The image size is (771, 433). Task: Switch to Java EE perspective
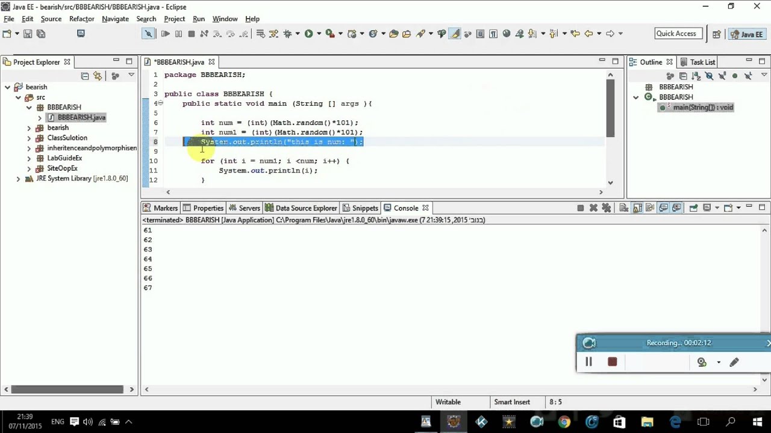746,34
